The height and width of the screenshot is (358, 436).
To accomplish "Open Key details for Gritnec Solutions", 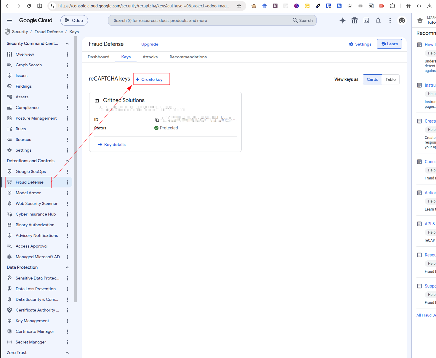I will [x=112, y=145].
